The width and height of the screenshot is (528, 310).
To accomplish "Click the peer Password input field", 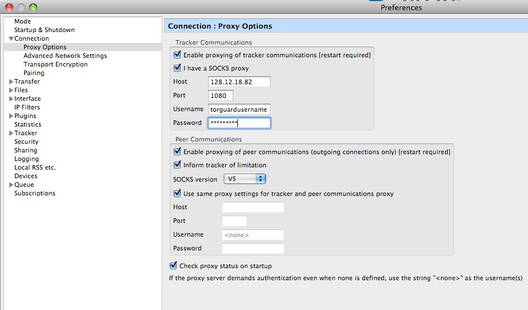I will tap(253, 249).
